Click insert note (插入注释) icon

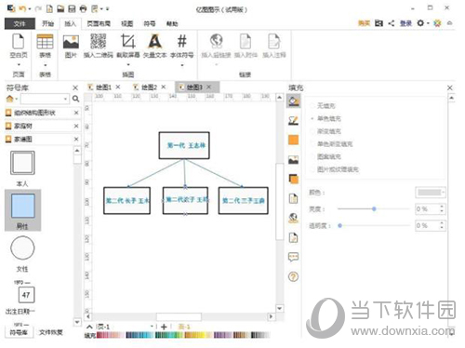click(x=274, y=42)
